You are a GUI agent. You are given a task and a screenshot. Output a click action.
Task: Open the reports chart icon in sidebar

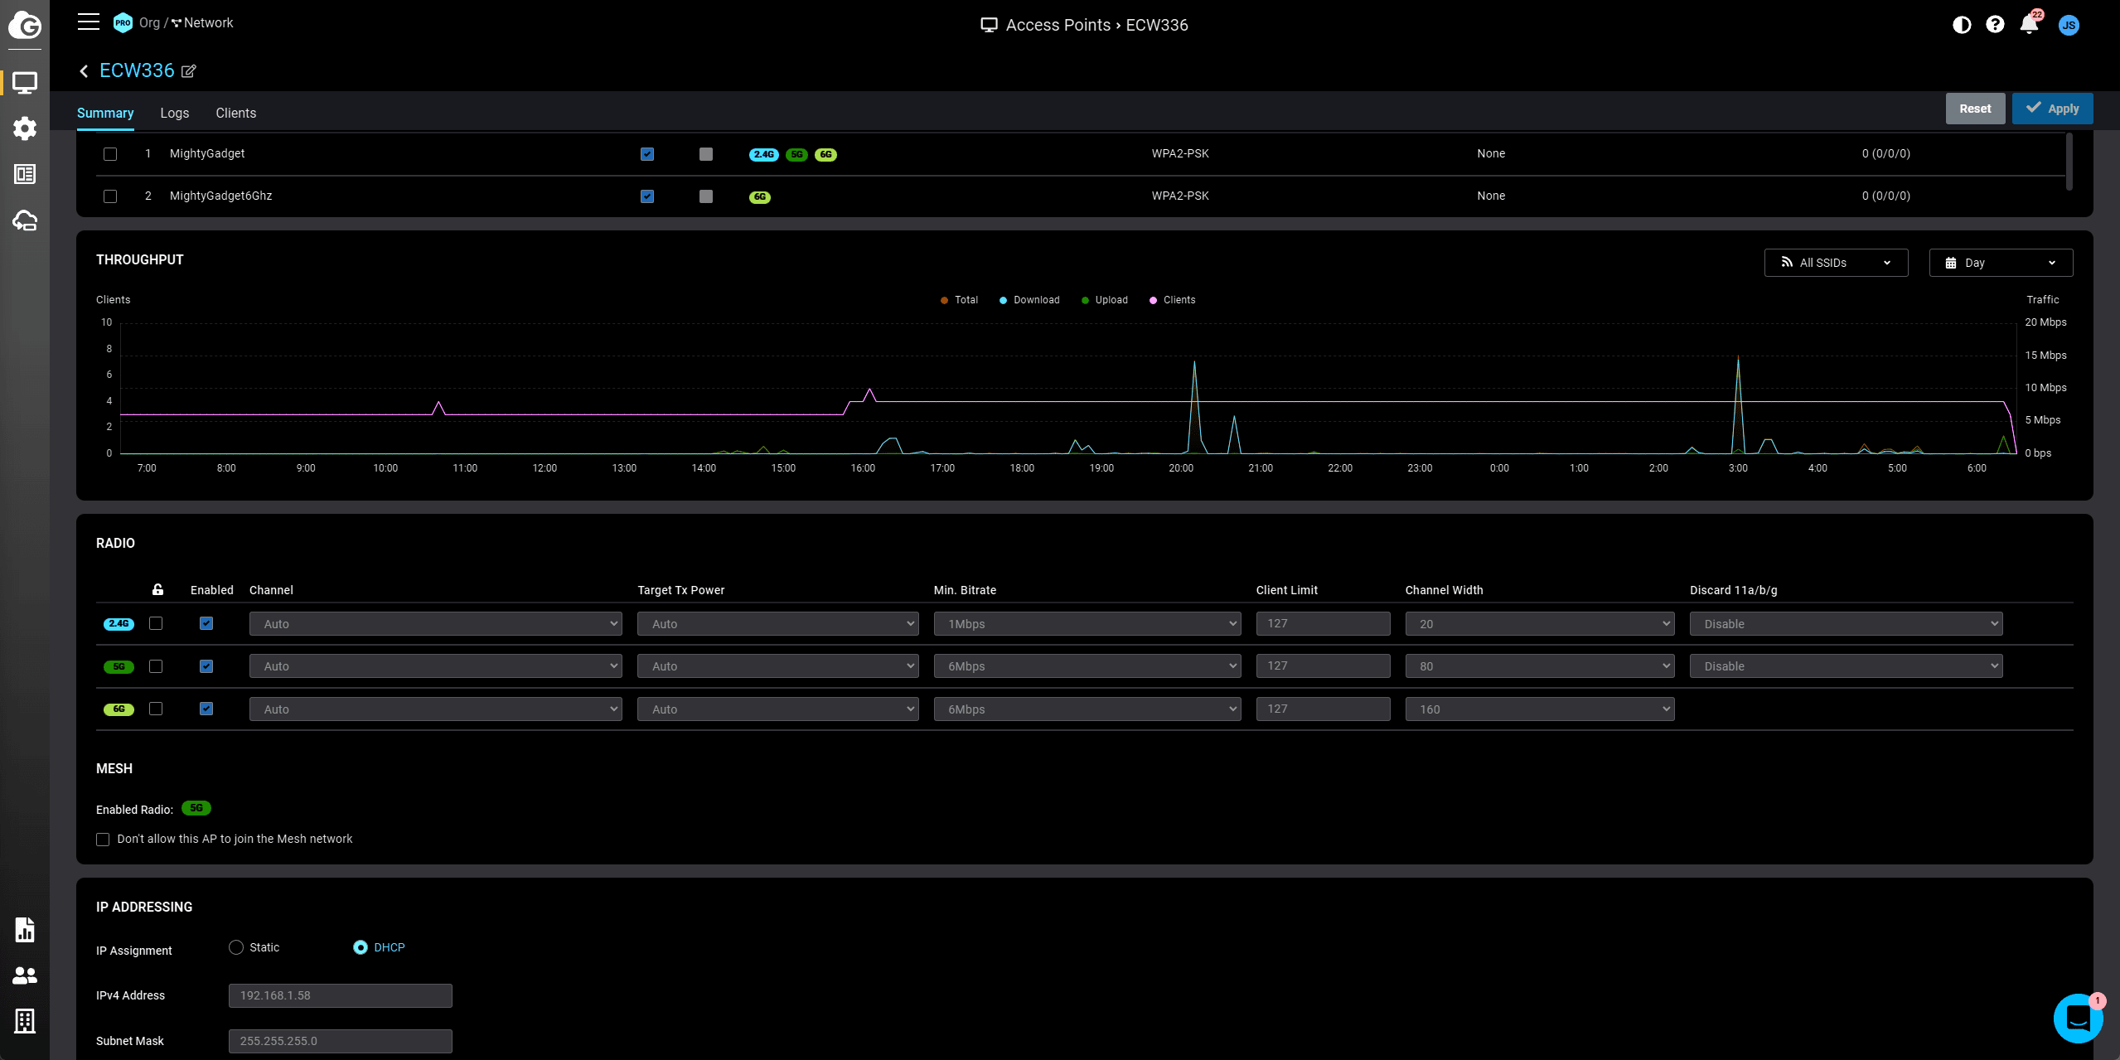[25, 930]
